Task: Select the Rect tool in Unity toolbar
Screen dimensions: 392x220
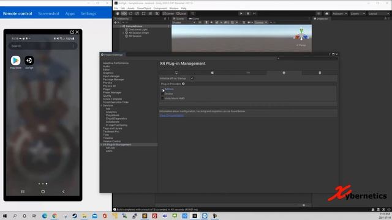Action: click(144, 13)
